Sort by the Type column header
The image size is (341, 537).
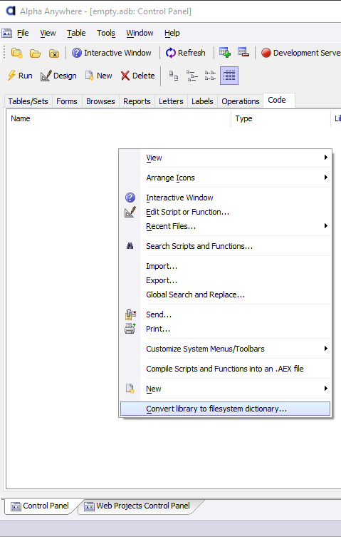pyautogui.click(x=280, y=118)
